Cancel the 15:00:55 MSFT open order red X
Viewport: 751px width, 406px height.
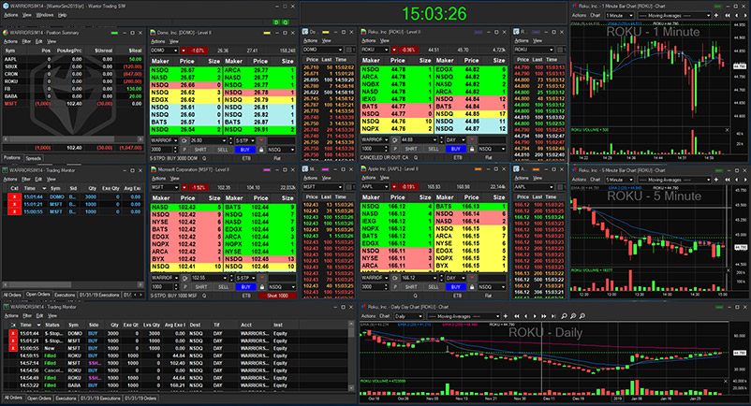(x=14, y=211)
